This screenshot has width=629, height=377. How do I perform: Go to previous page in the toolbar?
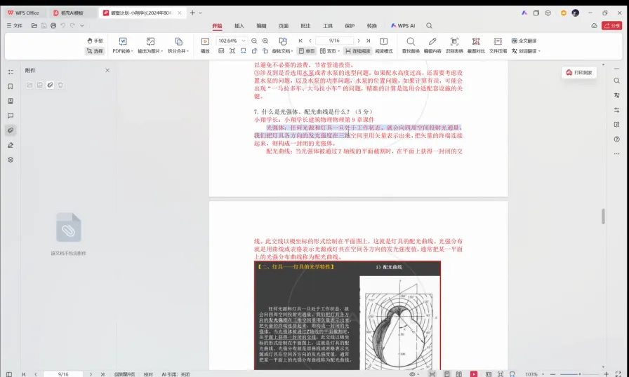(310, 41)
